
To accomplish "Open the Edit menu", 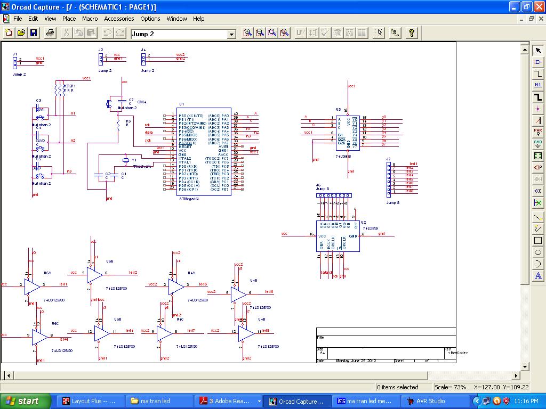I will [33, 19].
